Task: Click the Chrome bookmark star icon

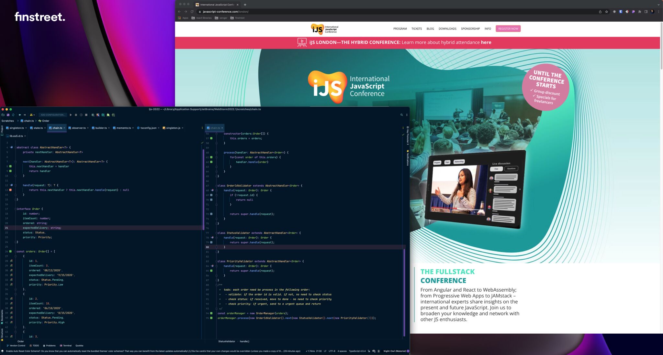Action: 607,12
